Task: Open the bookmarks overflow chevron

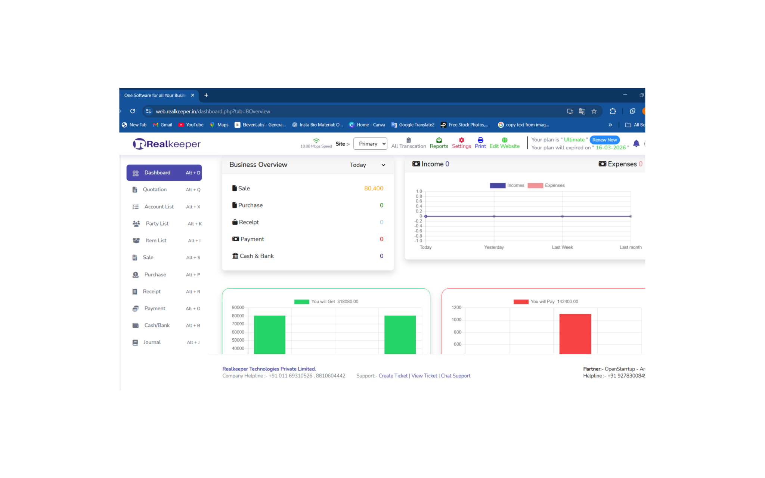Action: point(610,125)
